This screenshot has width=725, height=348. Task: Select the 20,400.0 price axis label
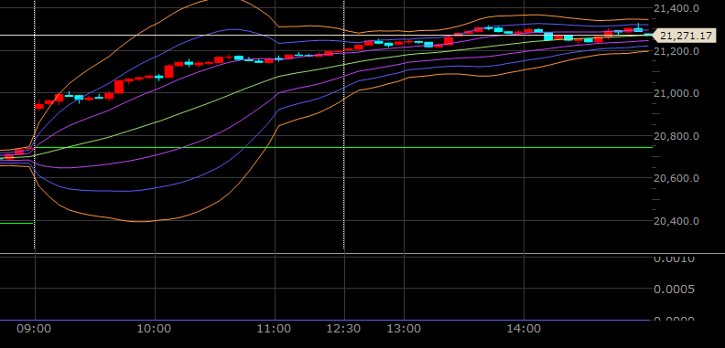pos(676,221)
